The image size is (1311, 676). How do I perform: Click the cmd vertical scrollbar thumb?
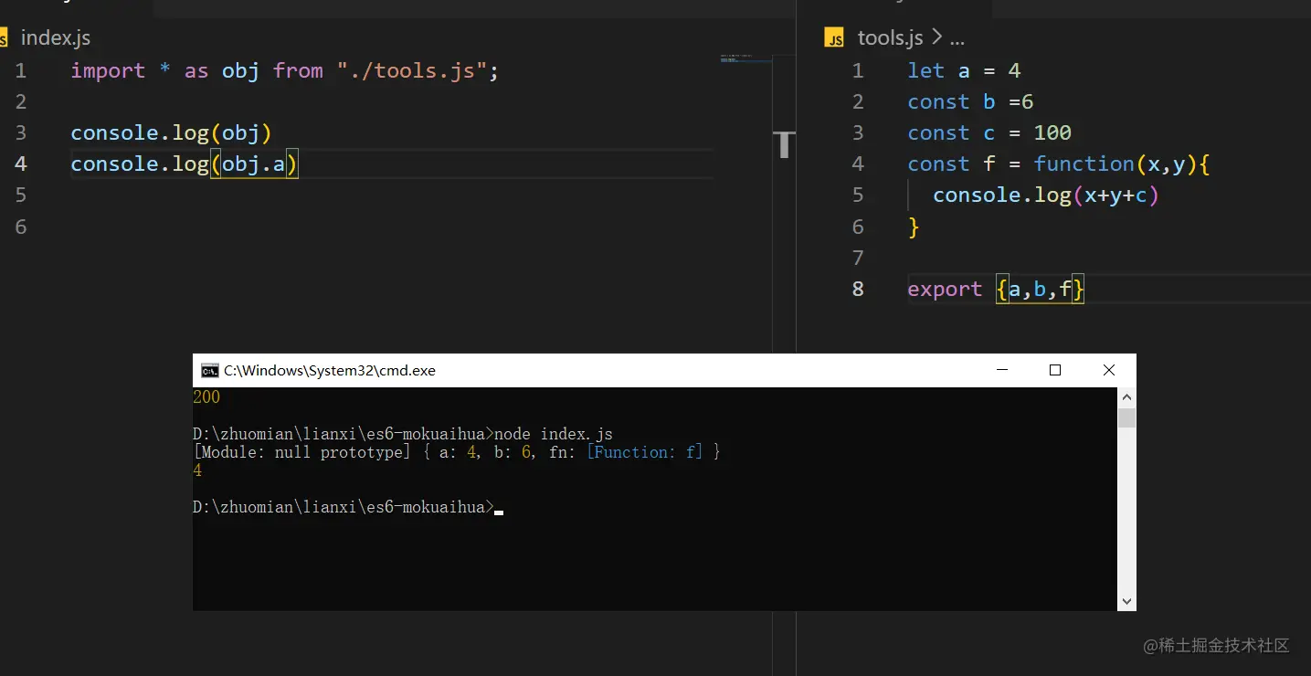pyautogui.click(x=1126, y=418)
